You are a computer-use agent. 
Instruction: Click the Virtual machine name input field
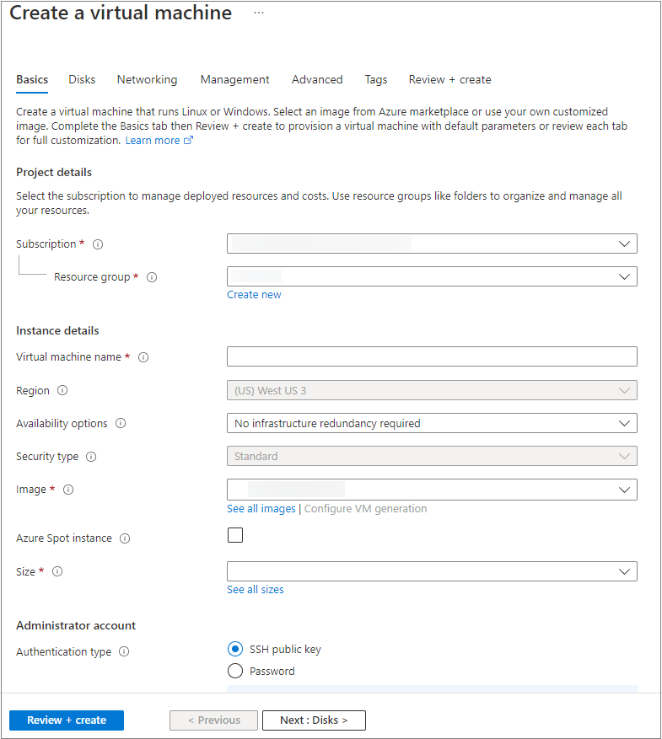(432, 356)
